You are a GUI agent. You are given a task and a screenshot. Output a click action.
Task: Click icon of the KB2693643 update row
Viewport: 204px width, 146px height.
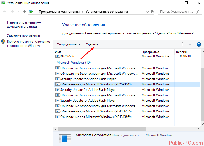(58, 84)
